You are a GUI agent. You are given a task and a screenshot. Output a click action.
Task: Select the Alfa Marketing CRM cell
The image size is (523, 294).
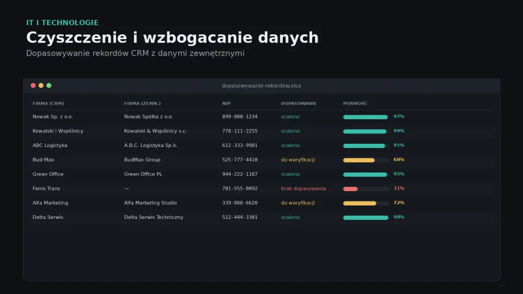point(50,203)
